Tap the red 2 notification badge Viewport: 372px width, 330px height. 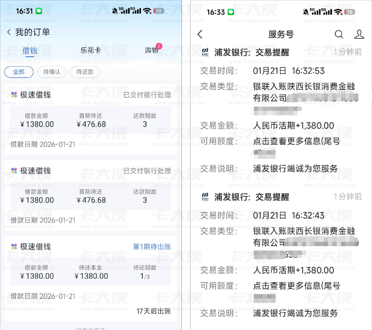click(x=159, y=46)
